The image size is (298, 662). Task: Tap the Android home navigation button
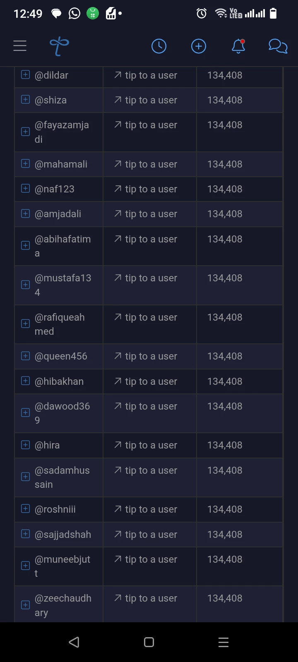tap(149, 642)
